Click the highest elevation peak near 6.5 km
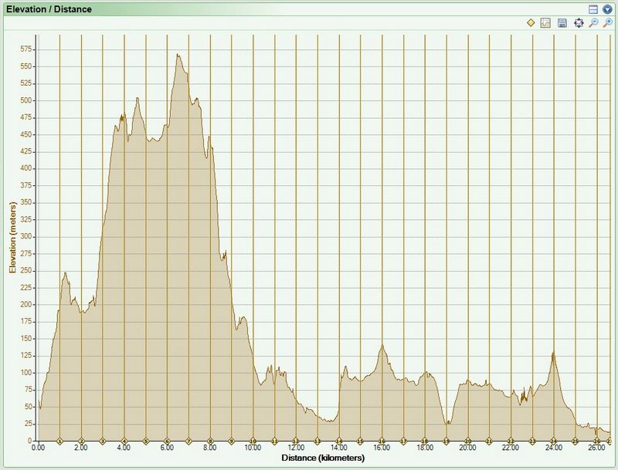618x470 pixels. tap(178, 55)
